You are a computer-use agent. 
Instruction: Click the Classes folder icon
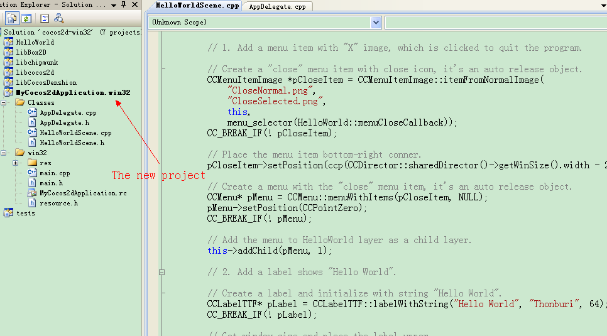[20, 102]
